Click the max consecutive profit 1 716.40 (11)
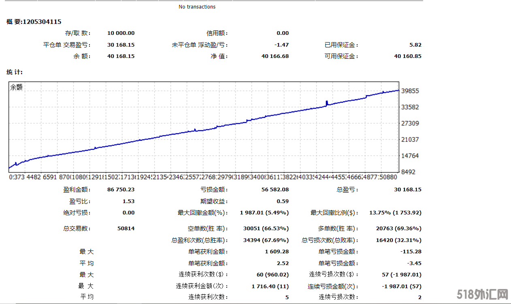This screenshot has width=511, height=304. (270, 287)
